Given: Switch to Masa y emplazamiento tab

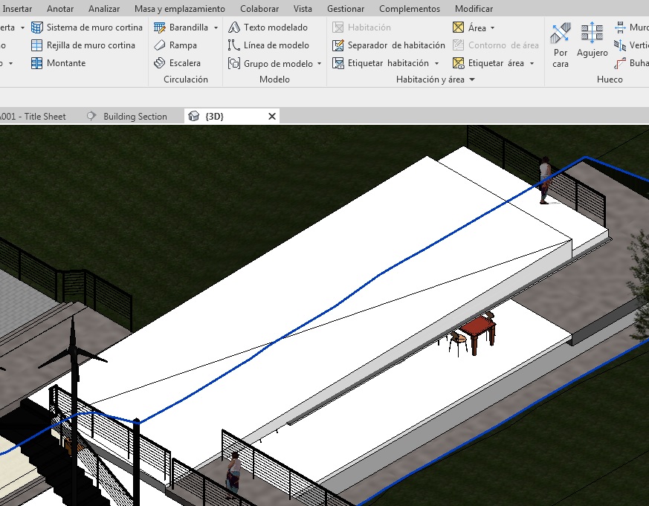Looking at the screenshot, I should pos(179,9).
